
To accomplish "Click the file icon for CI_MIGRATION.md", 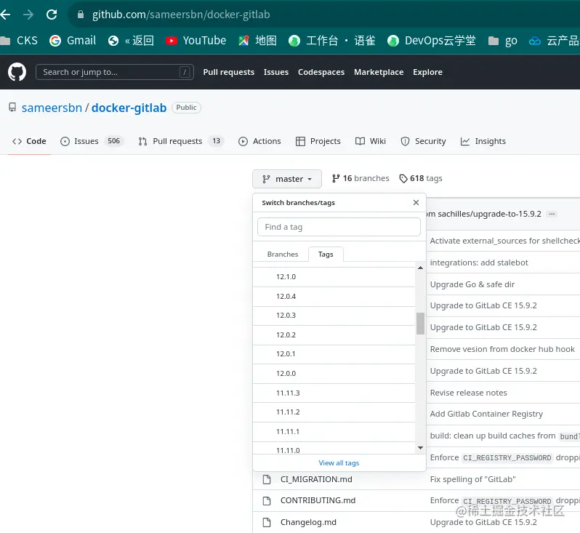I will click(266, 479).
